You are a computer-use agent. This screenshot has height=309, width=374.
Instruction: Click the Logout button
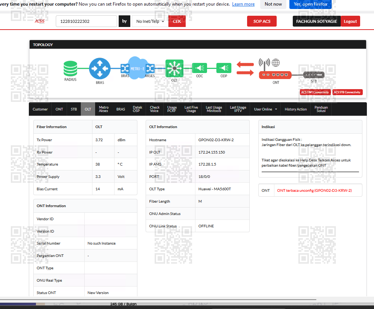pyautogui.click(x=350, y=21)
